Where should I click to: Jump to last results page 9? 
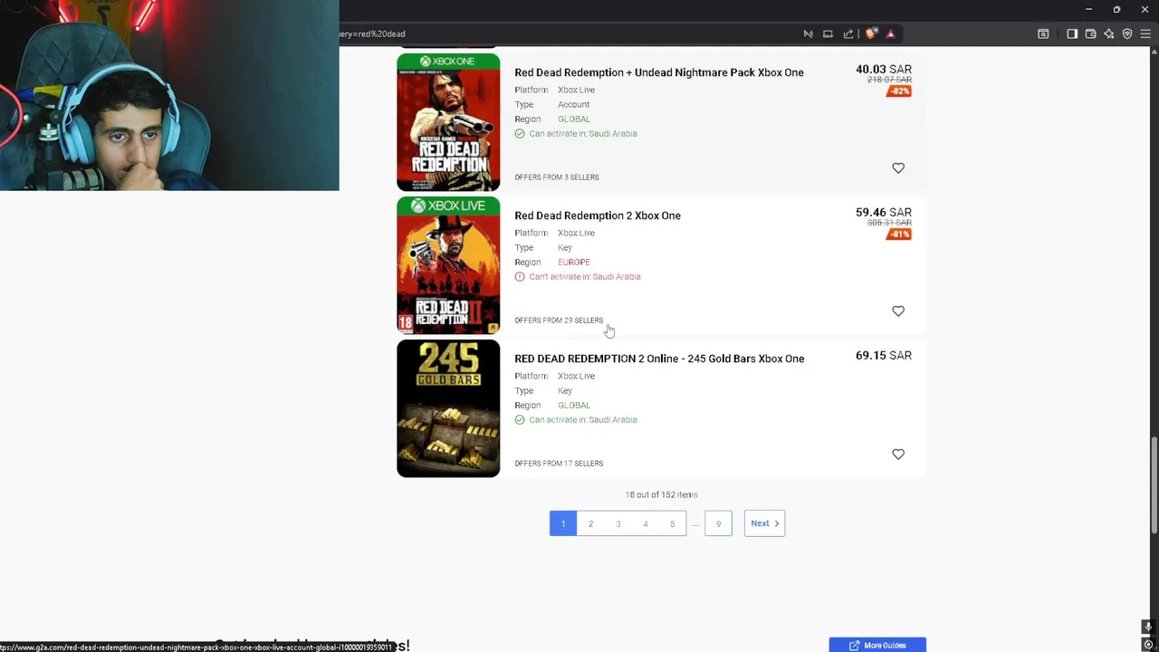(x=718, y=523)
